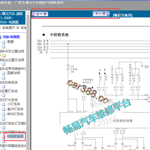Viewport: 150px width, 150px height.
Task: Click the 左前门钥匙开关 vertical label
Action: 112,75
